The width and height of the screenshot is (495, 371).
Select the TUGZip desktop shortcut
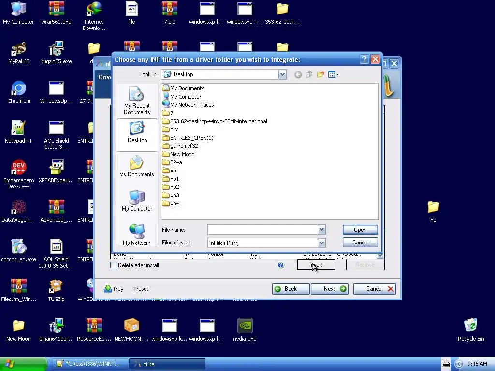56,290
